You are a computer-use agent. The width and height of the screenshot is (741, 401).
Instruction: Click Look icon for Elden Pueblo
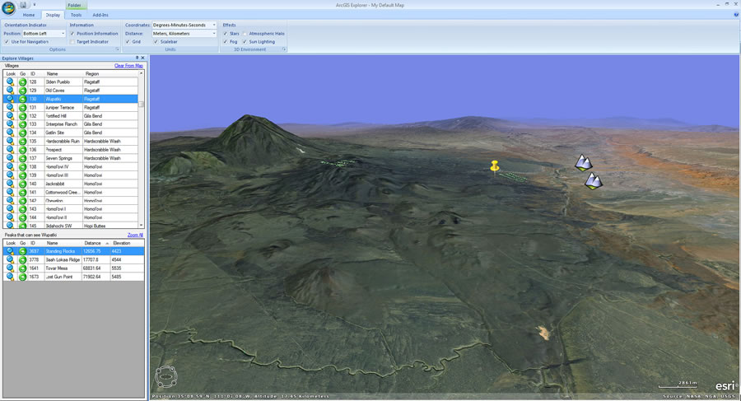pyautogui.click(x=11, y=82)
